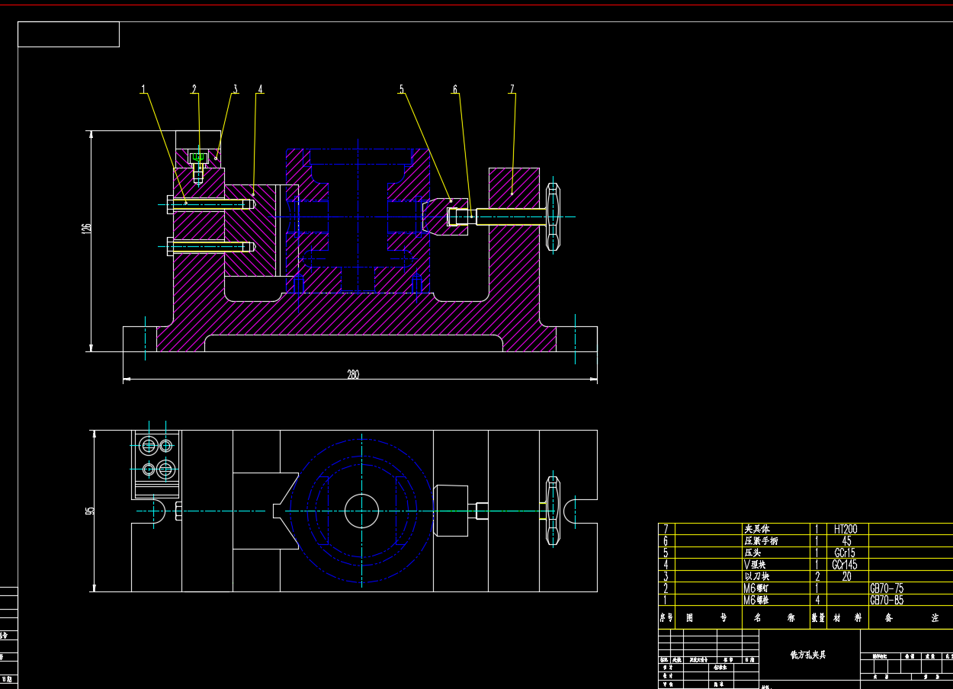Viewport: 953px width, 689px height.
Task: Select part balloon number 7
Action: click(512, 89)
